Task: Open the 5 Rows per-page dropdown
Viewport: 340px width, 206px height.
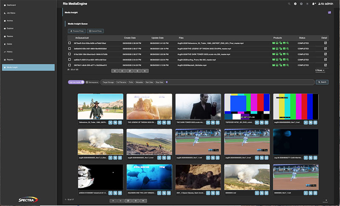Action: 320,70
